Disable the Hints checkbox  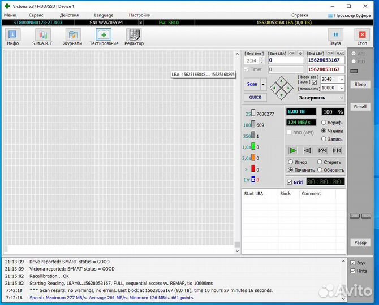354,271
